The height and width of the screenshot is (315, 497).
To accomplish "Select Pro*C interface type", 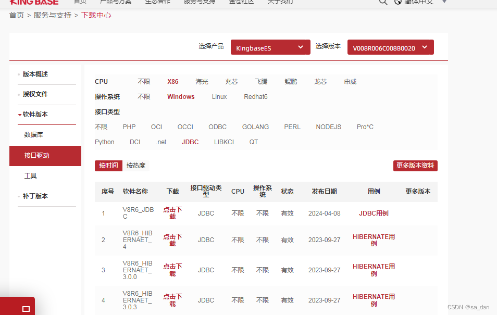I will (365, 127).
